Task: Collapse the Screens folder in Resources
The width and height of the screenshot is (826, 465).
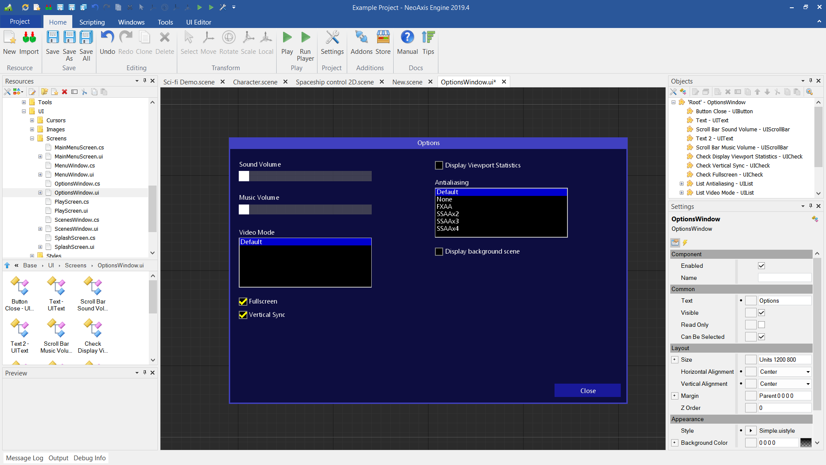Action: click(x=32, y=139)
